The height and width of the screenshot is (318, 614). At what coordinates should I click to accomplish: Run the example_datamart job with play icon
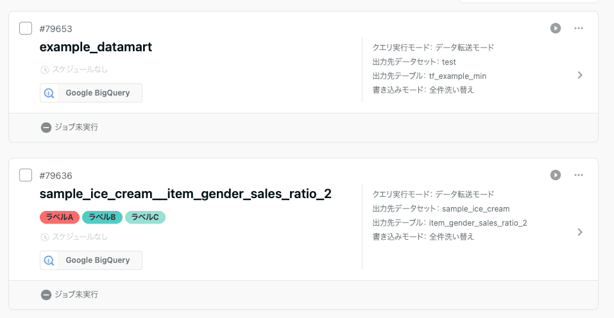coord(556,28)
